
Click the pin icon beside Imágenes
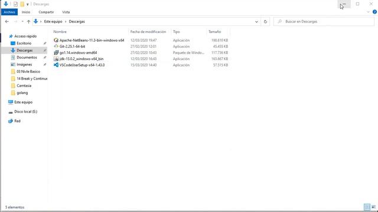[45, 64]
